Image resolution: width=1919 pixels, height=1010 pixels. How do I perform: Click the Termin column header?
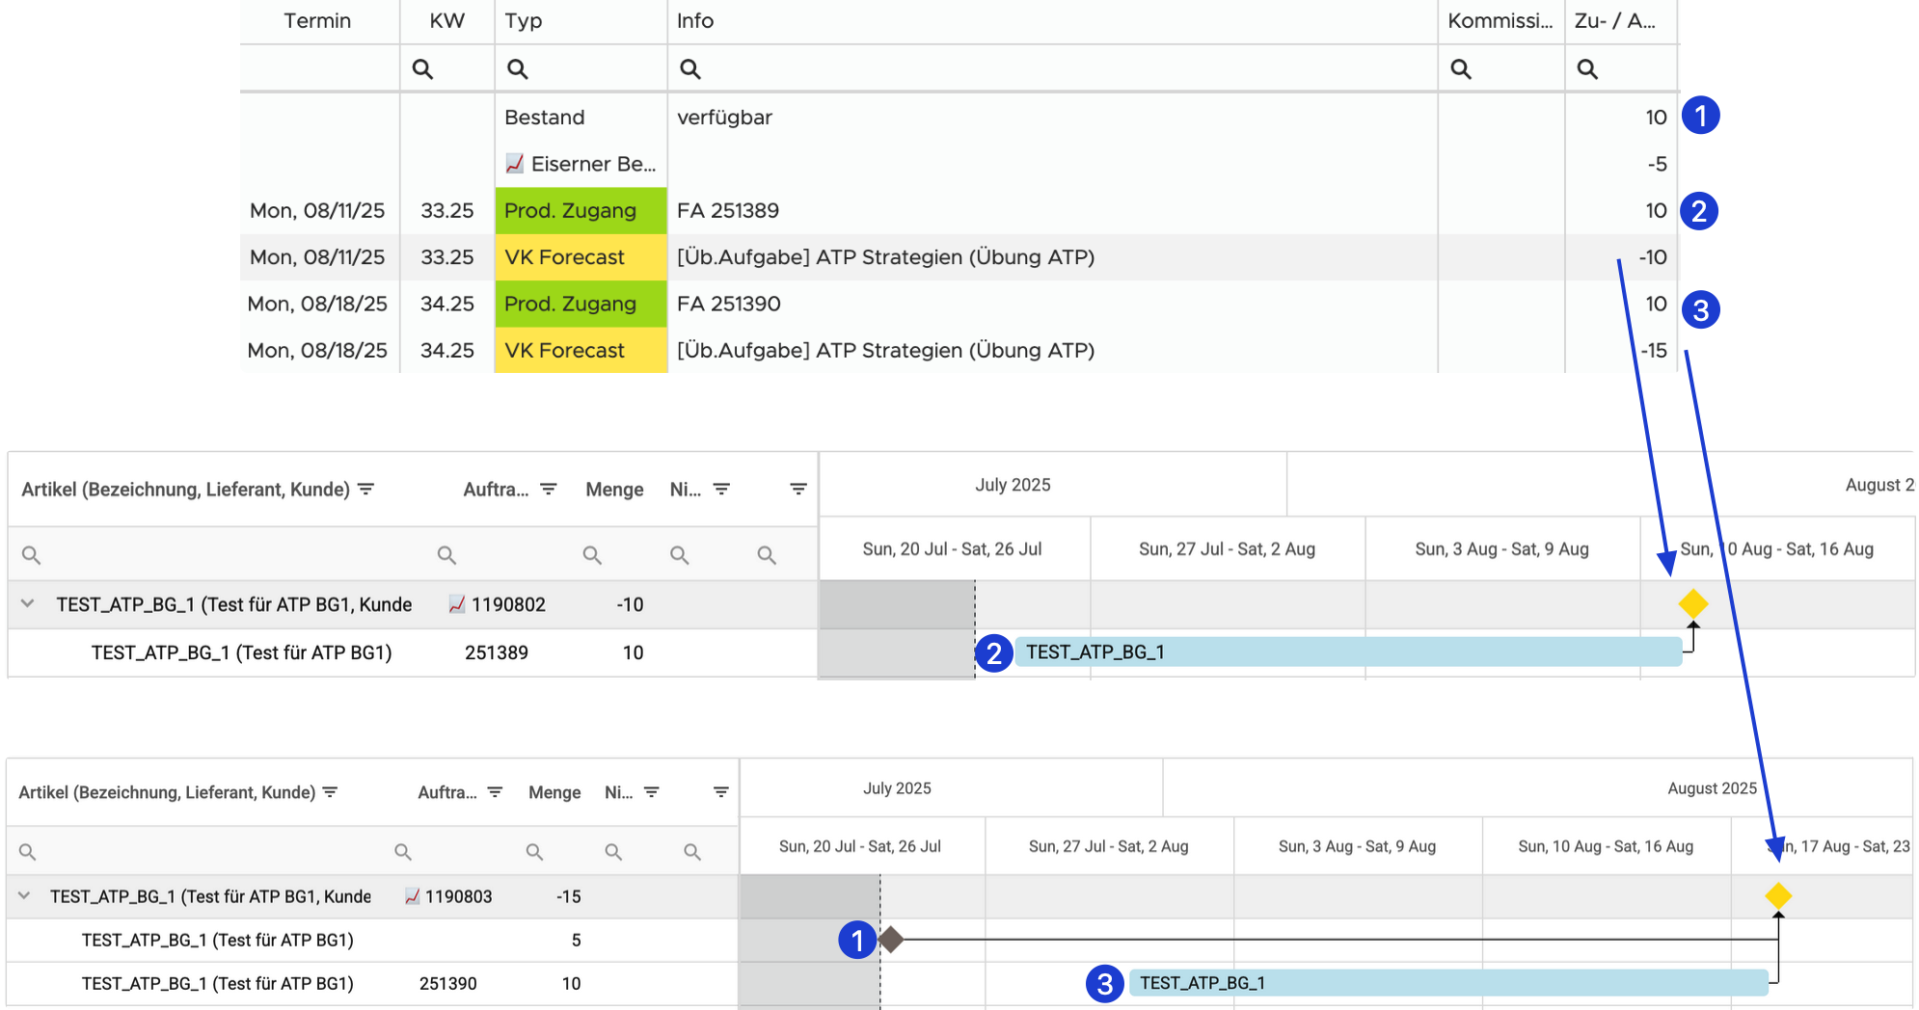[317, 21]
